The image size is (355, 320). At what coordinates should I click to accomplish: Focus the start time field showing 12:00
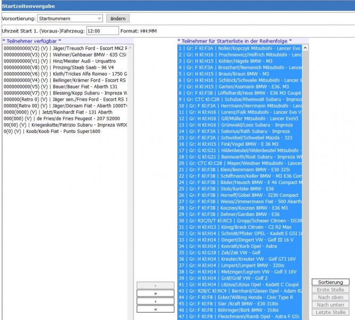click(x=102, y=31)
